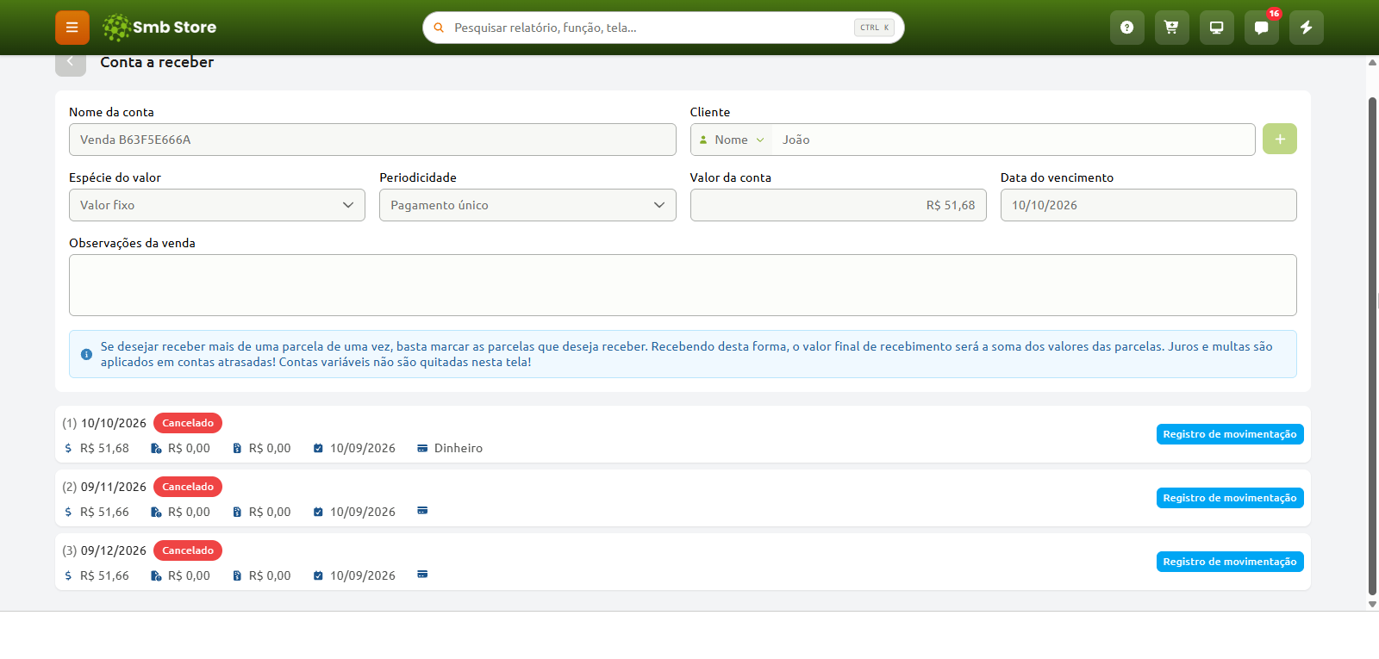The width and height of the screenshot is (1379, 659).
Task: Click the calendar check icon in installment (1)
Action: 318,448
